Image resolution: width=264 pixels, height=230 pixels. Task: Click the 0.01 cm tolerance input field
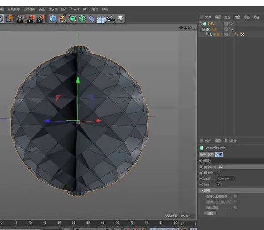pyautogui.click(x=226, y=179)
